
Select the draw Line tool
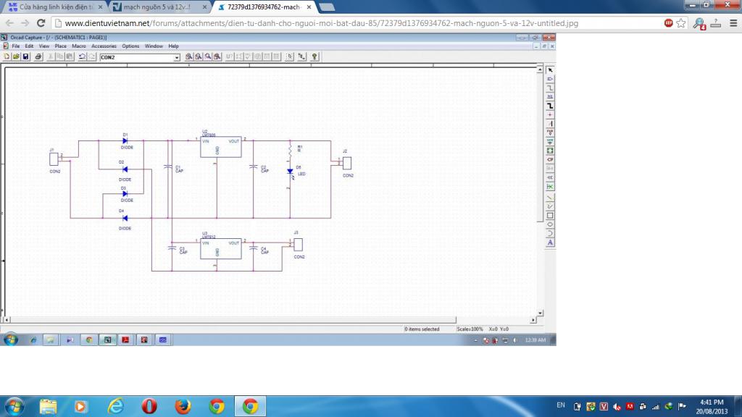point(550,198)
